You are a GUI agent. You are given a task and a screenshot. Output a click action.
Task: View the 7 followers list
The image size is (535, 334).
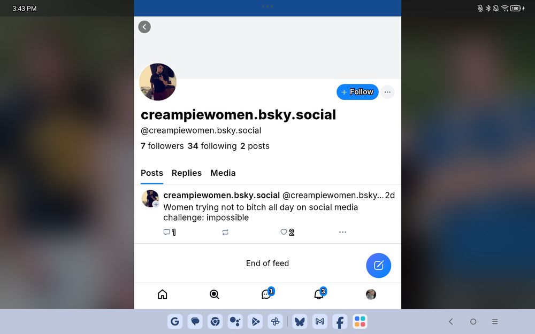tap(162, 146)
